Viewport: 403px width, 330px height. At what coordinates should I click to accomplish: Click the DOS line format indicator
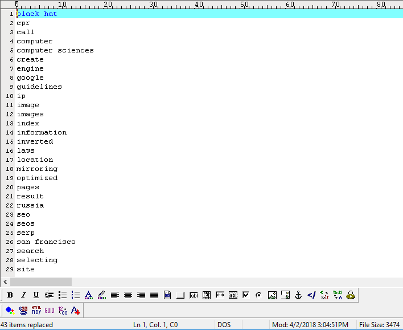coord(224,325)
